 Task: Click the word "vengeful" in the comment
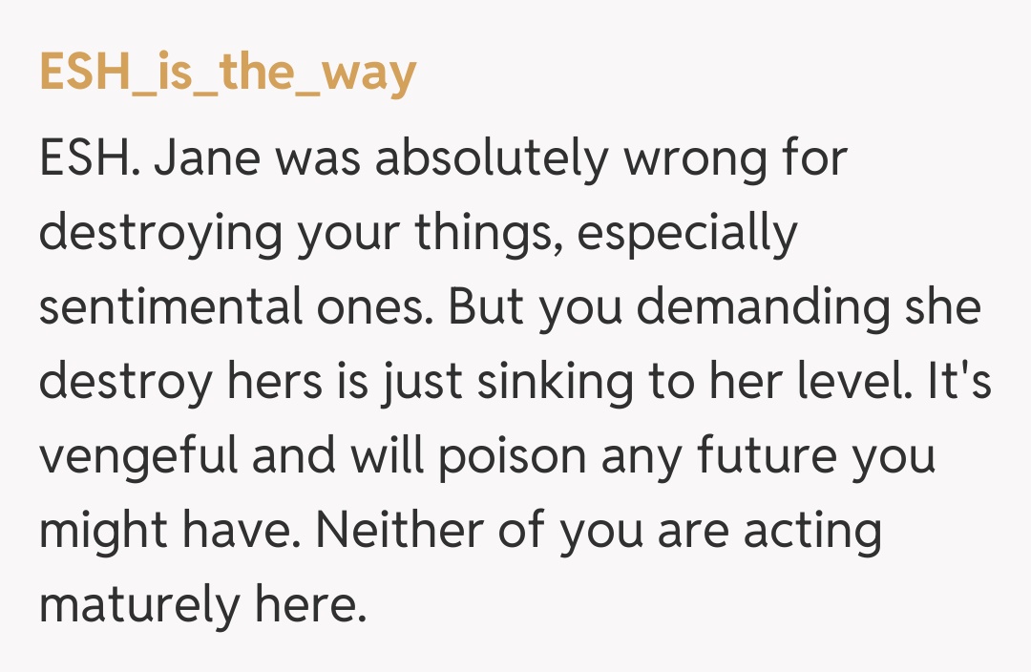tap(137, 456)
